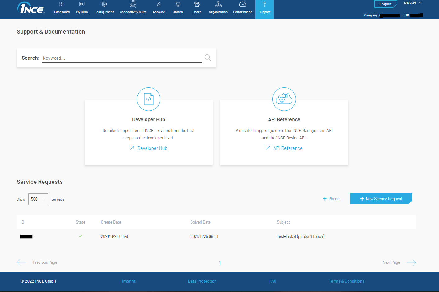439x292 pixels.
Task: Go to previous page arrow
Action: [21, 262]
